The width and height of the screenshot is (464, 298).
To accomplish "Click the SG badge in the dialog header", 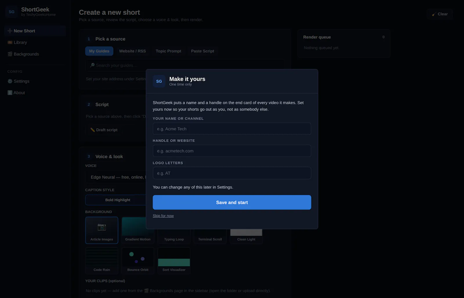I will point(159,81).
